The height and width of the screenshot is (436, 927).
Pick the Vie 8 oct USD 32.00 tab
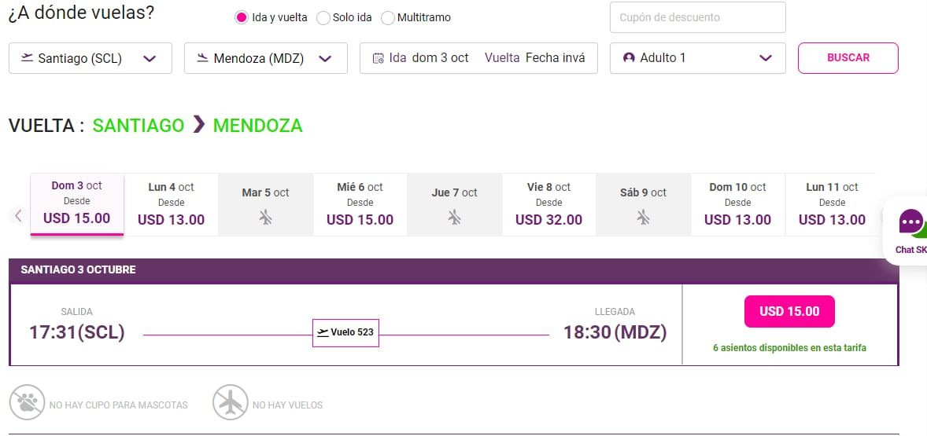[548, 203]
